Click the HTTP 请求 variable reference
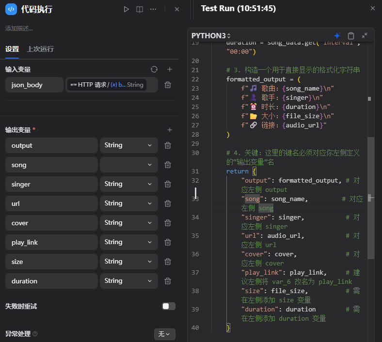382x342 pixels. point(107,85)
